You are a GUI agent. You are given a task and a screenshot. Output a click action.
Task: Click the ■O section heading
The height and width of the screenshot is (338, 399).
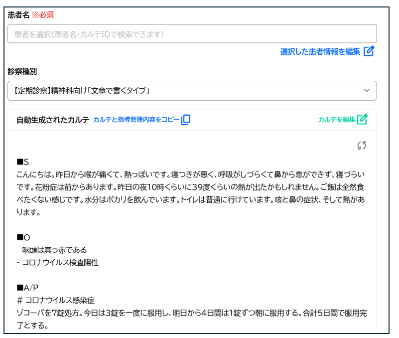coord(23,238)
